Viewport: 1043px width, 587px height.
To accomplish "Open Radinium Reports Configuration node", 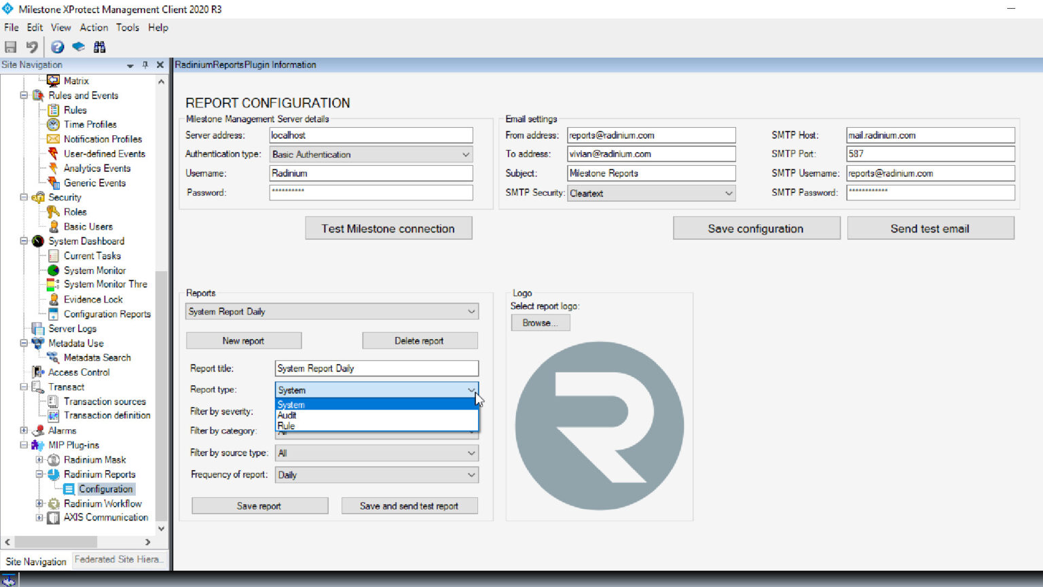I will coord(105,489).
